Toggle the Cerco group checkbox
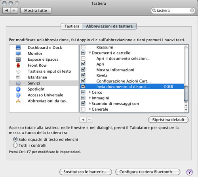 point(83,92)
